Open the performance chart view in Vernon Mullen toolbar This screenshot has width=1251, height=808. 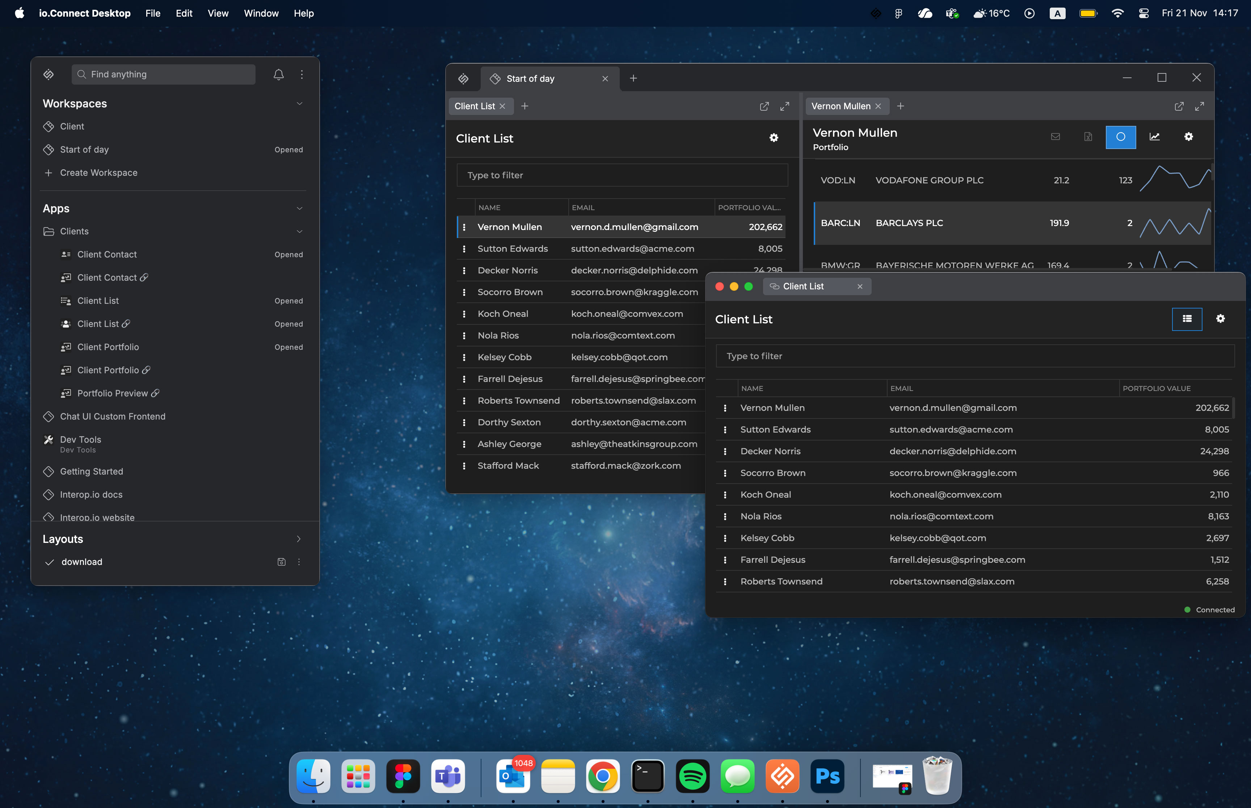pos(1154,137)
